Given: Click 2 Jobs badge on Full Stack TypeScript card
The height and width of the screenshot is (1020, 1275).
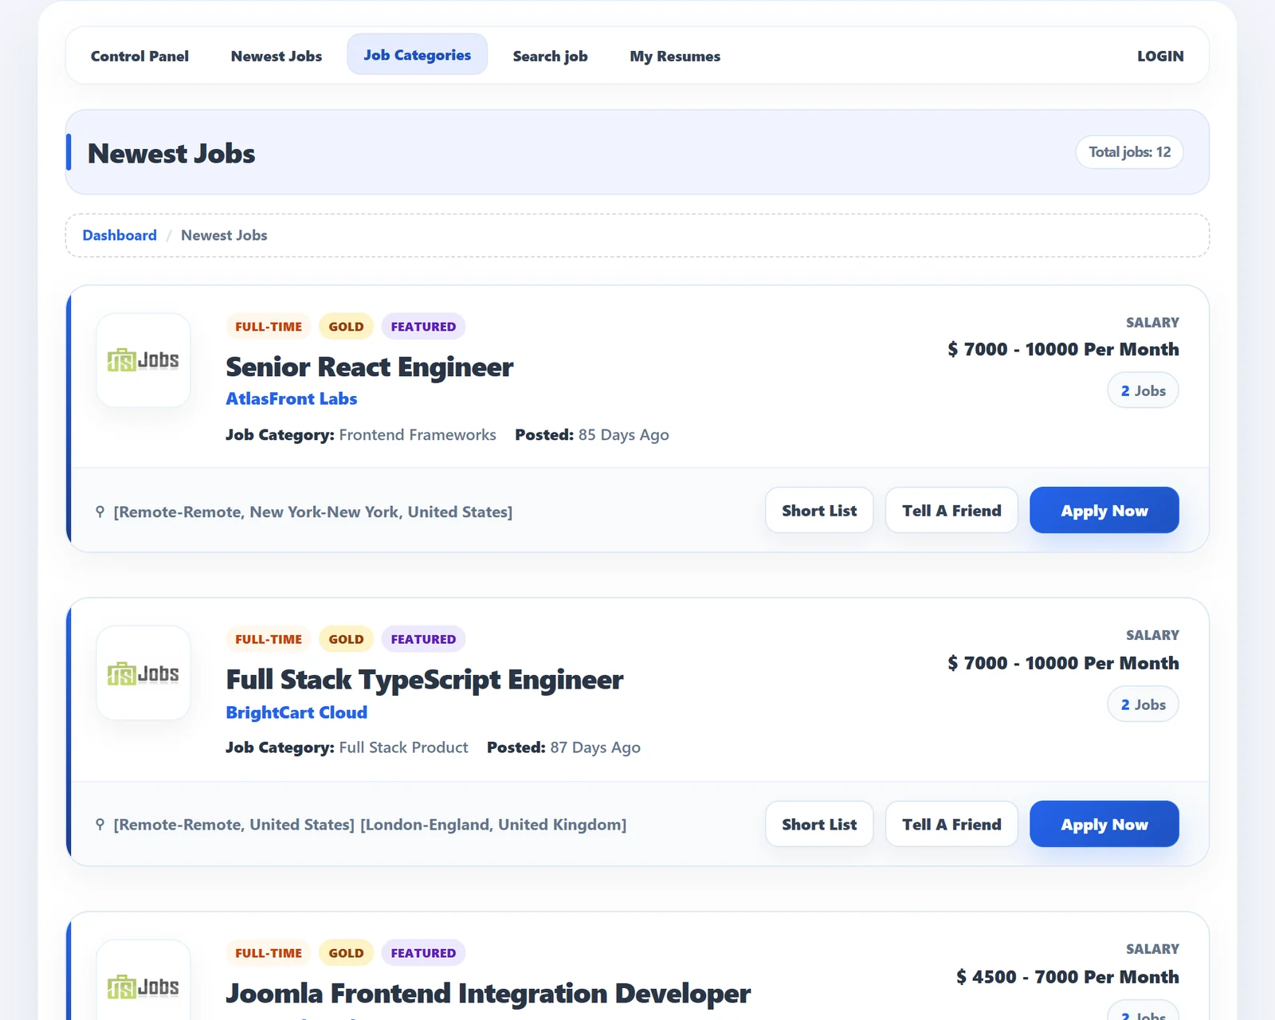Looking at the screenshot, I should pos(1143,704).
